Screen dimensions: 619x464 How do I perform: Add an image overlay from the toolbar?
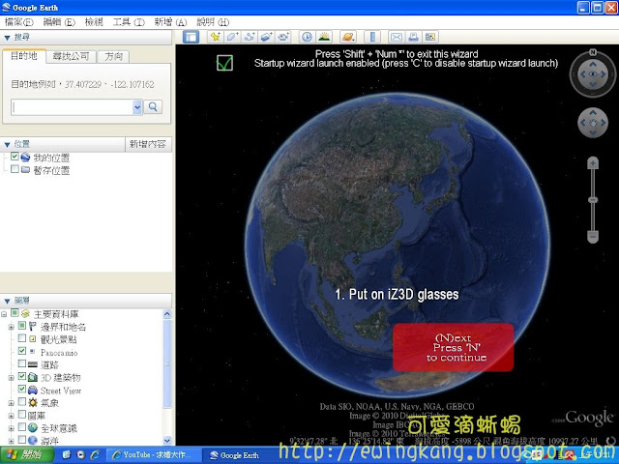[x=266, y=37]
